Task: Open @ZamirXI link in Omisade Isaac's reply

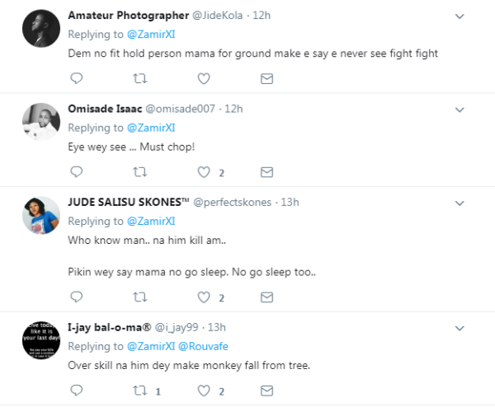Action: tap(151, 128)
